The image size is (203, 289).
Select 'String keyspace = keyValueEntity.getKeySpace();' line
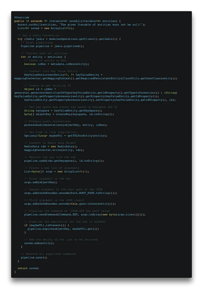63,111
